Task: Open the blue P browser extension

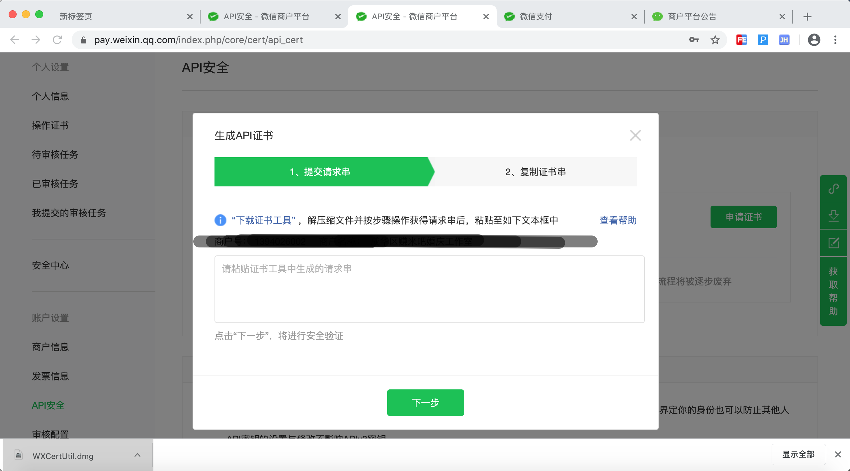Action: [763, 40]
